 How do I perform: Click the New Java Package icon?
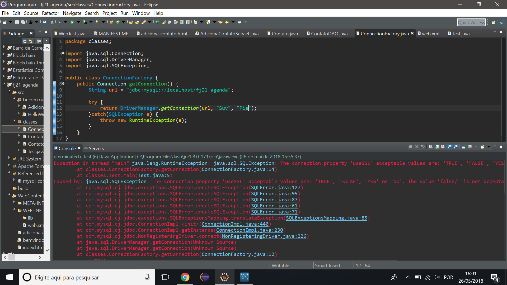111,22
